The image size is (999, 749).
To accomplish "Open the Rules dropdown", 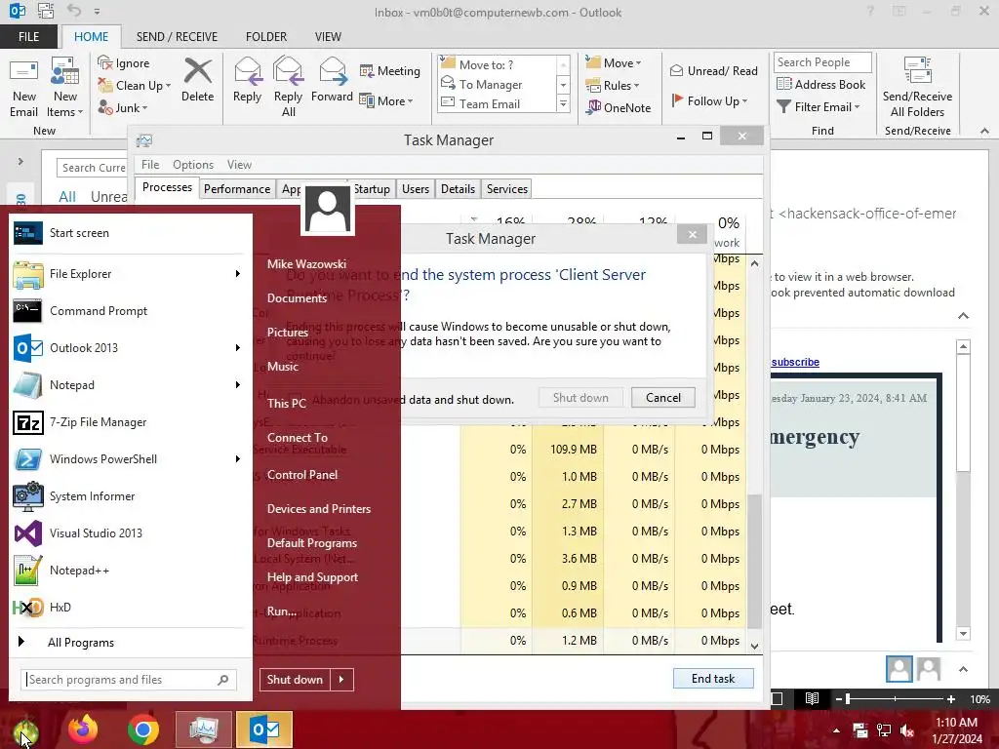I will 613,86.
